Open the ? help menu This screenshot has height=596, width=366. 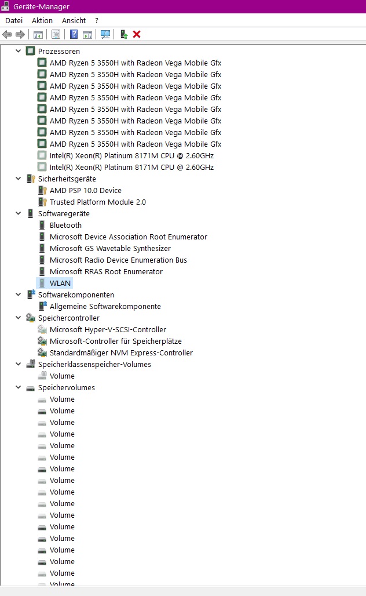[x=97, y=20]
